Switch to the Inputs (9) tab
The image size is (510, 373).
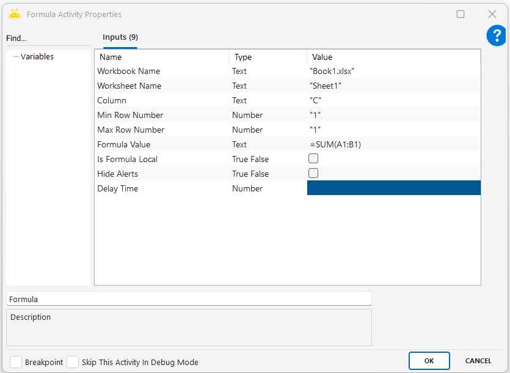coord(120,38)
